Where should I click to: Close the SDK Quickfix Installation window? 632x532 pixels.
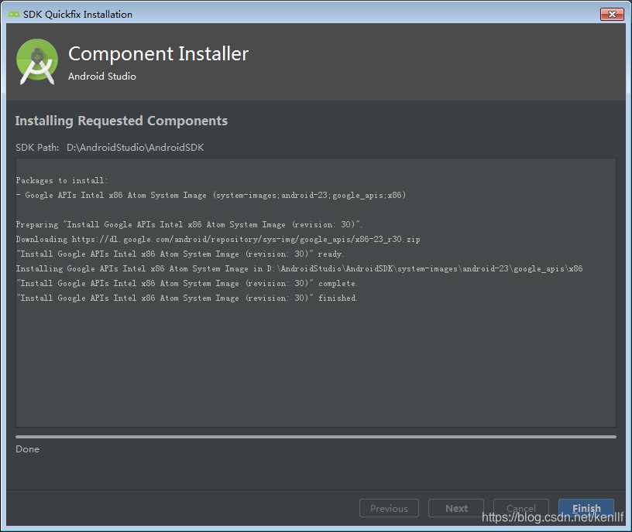pos(612,14)
